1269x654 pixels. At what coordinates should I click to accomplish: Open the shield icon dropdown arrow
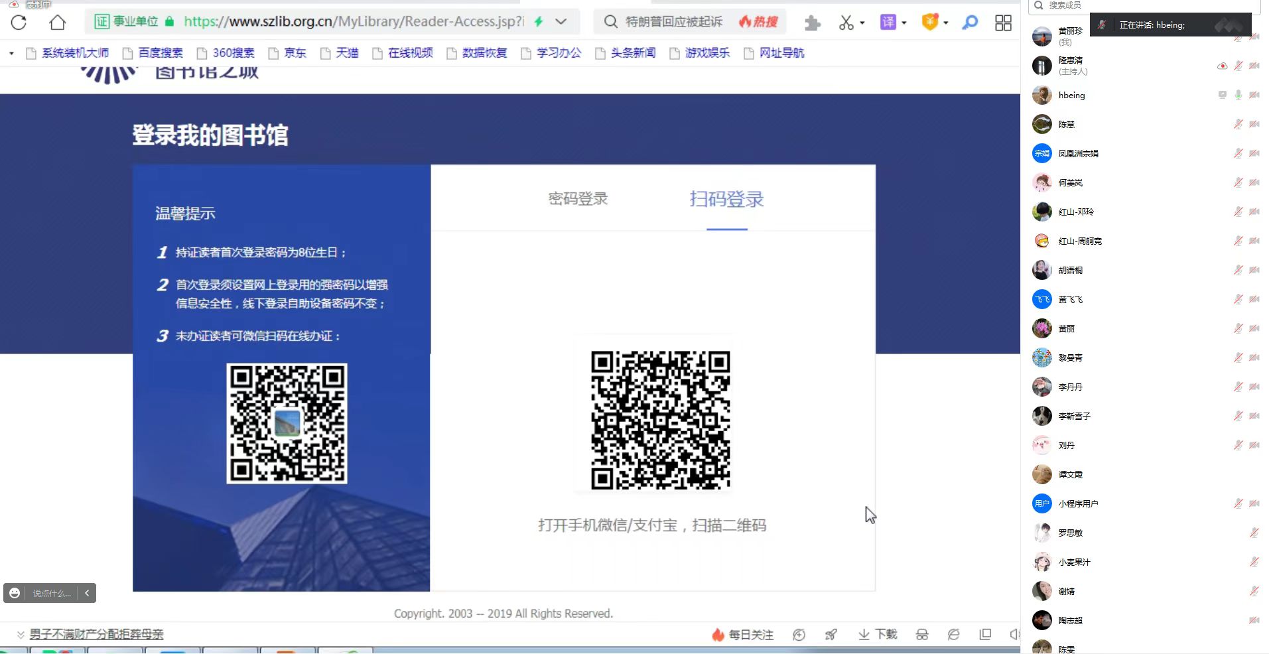click(945, 23)
